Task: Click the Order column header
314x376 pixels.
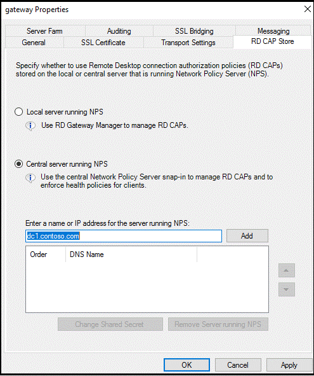Action: pos(46,254)
